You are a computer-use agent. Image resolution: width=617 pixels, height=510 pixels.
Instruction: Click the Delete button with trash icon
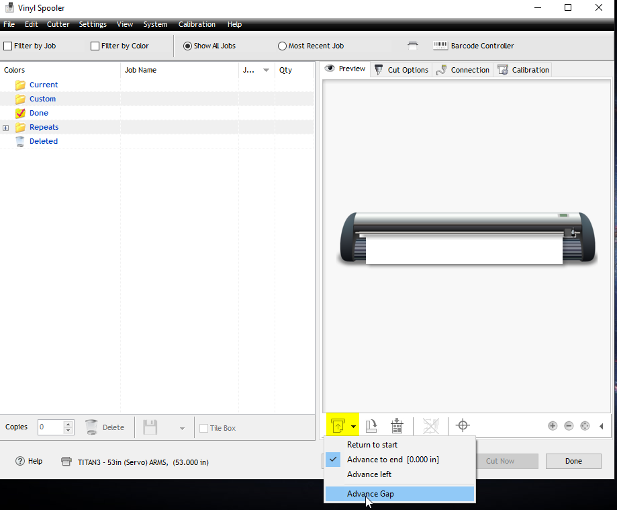click(x=105, y=427)
